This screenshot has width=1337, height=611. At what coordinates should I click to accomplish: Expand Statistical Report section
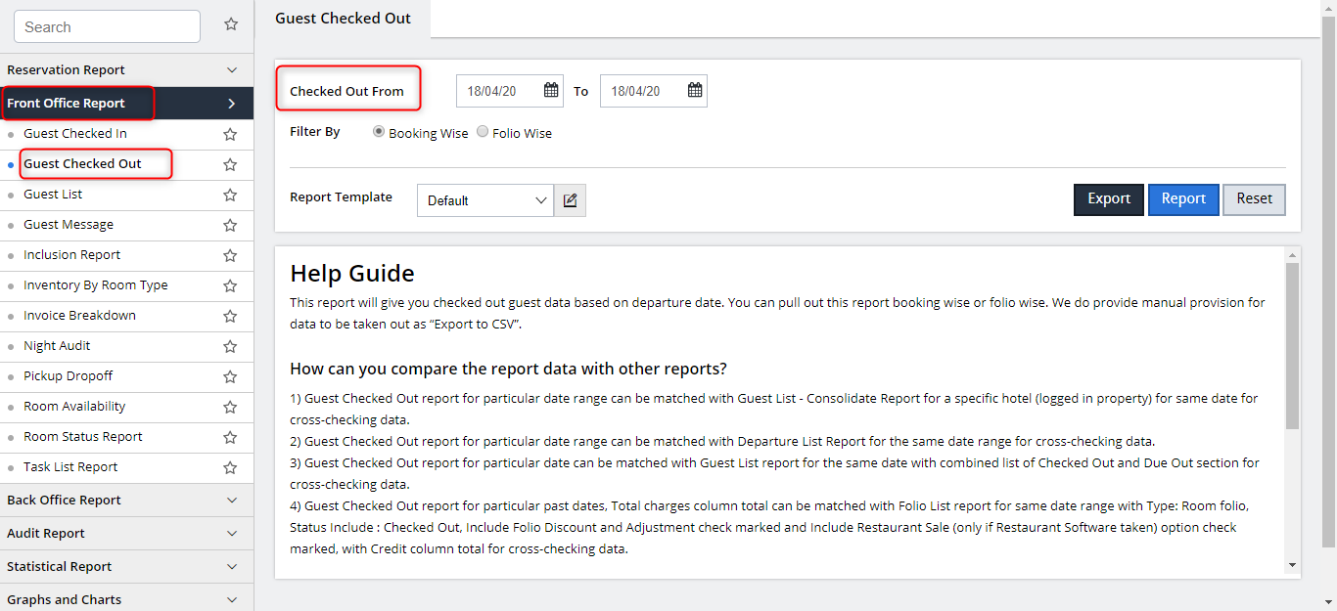point(126,566)
